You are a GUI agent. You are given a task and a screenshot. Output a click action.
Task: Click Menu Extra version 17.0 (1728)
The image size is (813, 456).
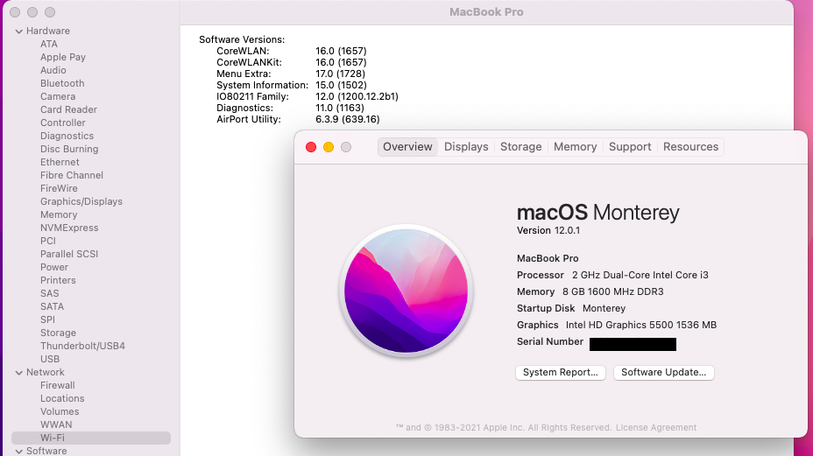(x=340, y=74)
